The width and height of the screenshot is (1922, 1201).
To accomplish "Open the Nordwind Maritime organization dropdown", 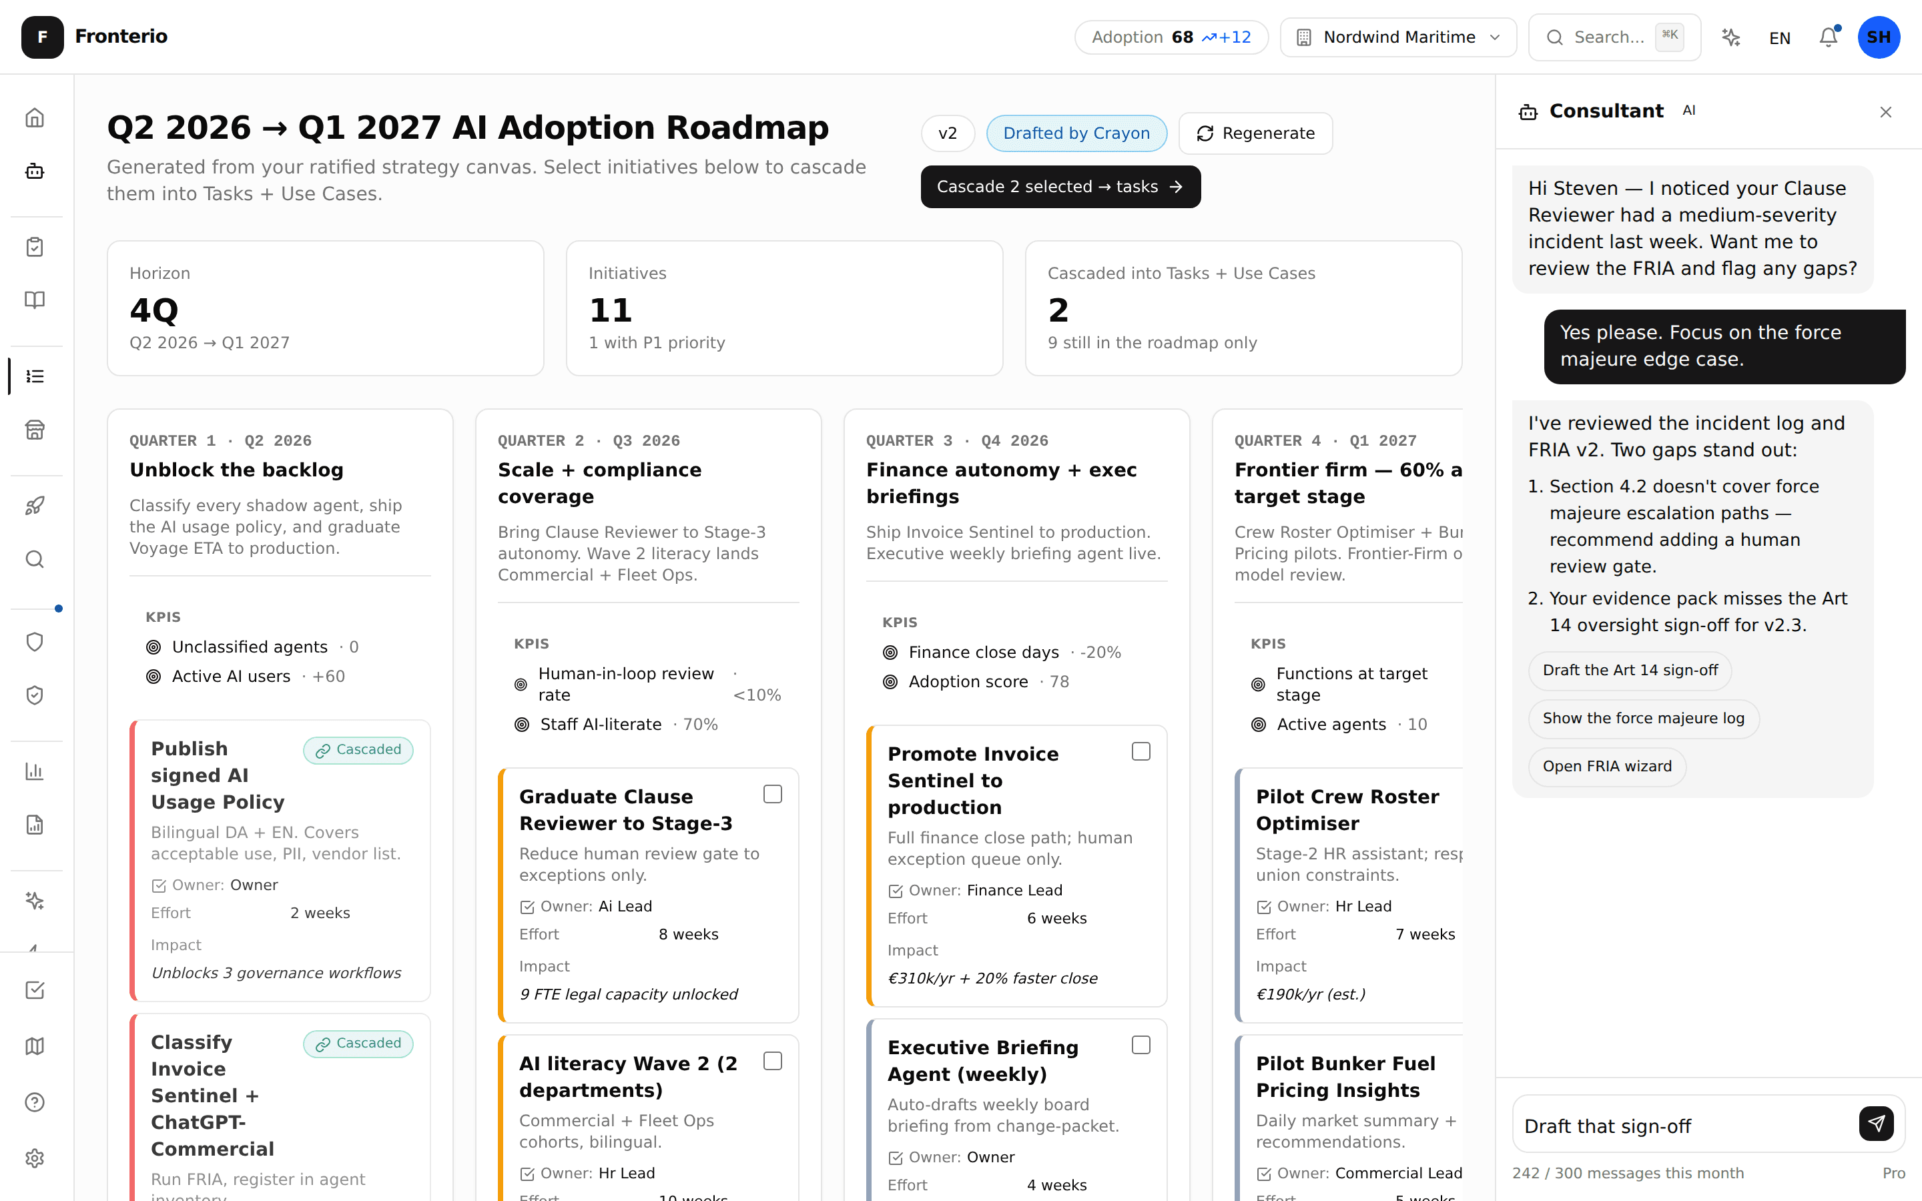I will tap(1398, 37).
